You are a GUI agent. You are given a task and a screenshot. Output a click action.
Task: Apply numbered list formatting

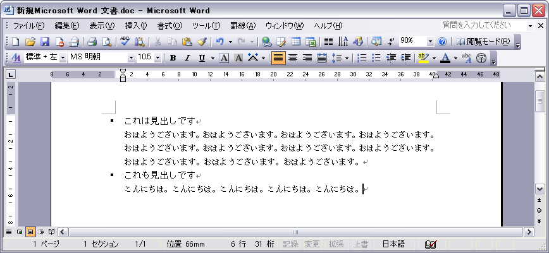[x=362, y=58]
